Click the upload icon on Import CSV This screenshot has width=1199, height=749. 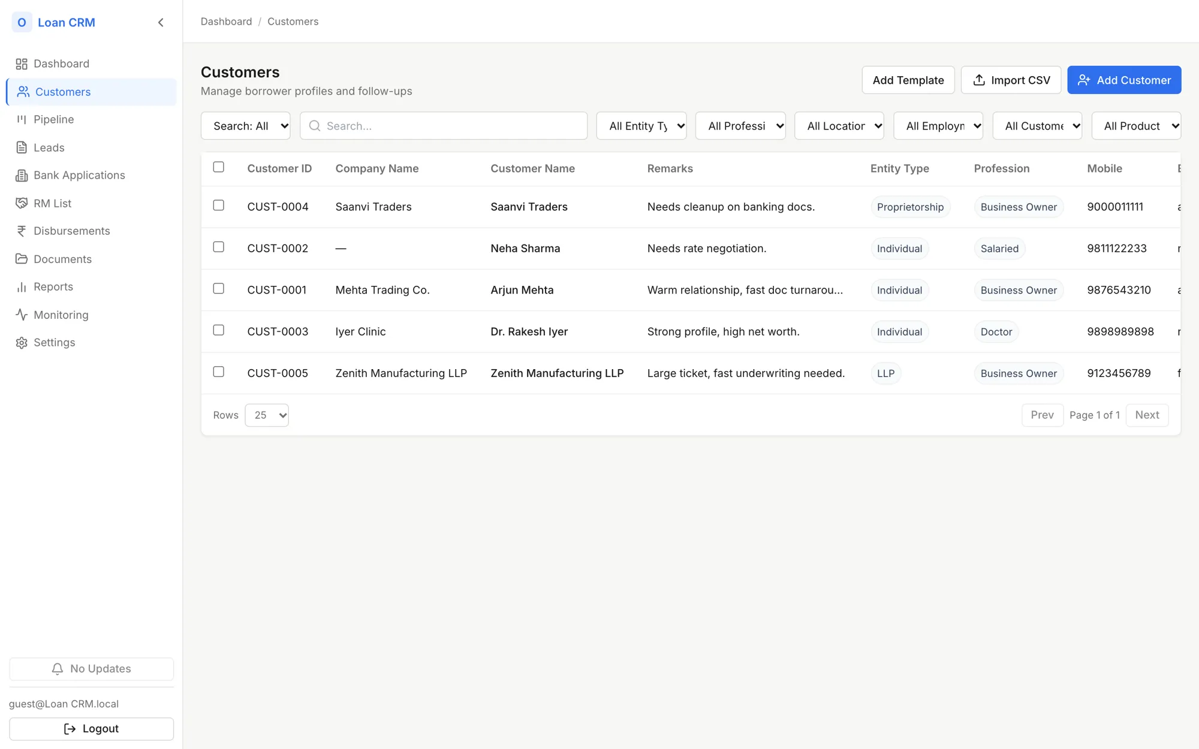point(979,80)
